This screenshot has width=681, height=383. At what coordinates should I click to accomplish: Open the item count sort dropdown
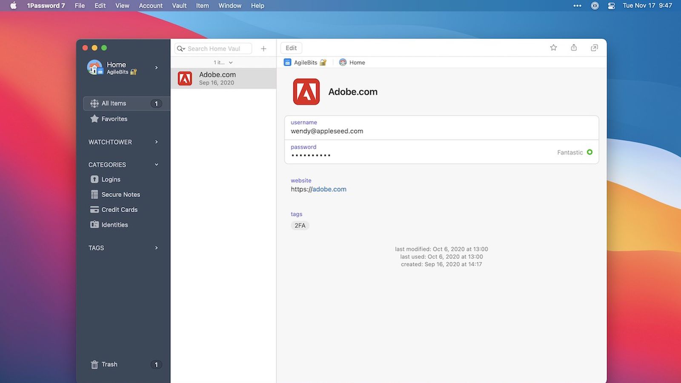point(223,63)
